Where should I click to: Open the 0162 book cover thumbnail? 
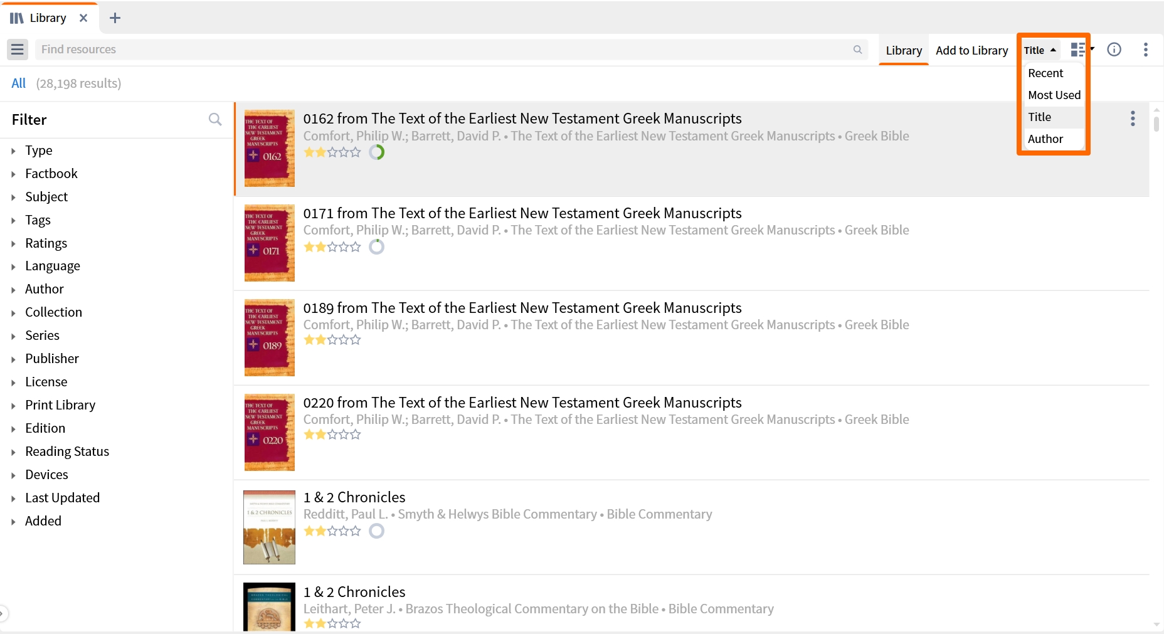tap(270, 149)
